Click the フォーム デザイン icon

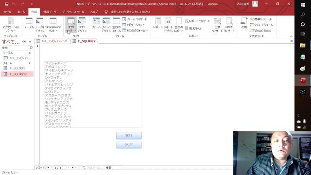(106, 25)
